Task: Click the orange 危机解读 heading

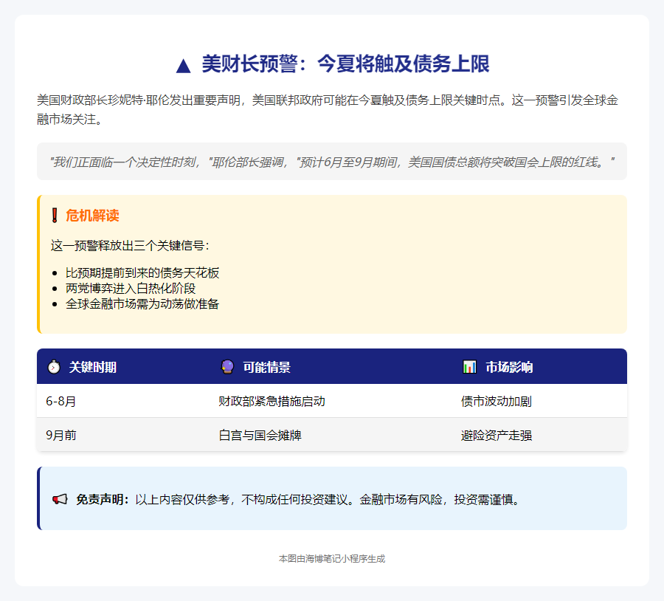Action: pyautogui.click(x=92, y=216)
